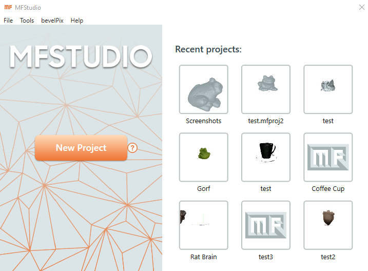Close the MFStudio window
The image size is (368, 271).
362,7
